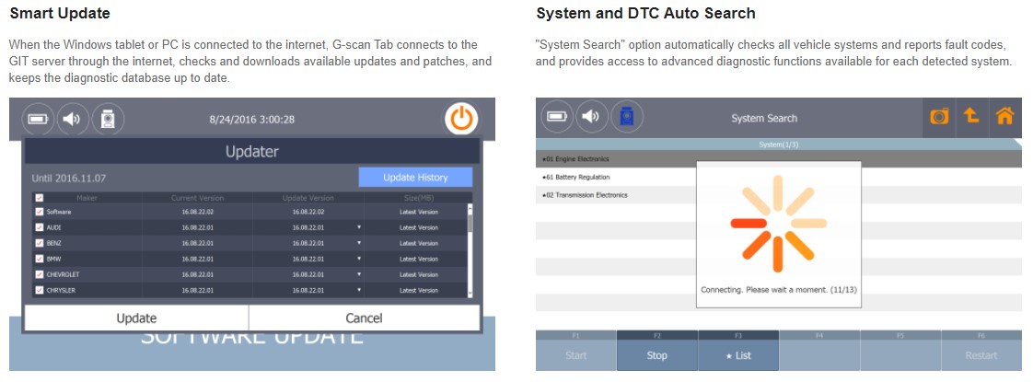Toggle the select-all checkbox in Maker header
Image resolution: width=1033 pixels, height=382 pixels.
pos(39,197)
